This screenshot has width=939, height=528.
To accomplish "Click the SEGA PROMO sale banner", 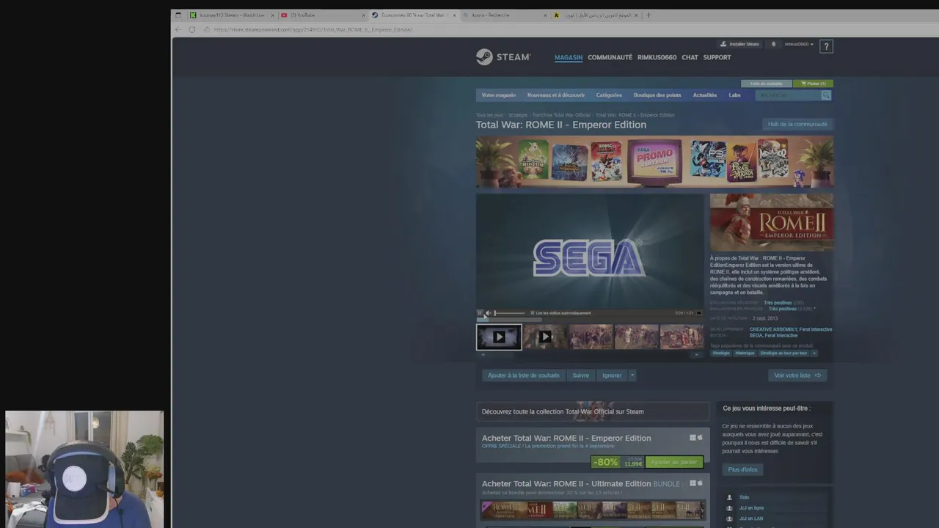I will point(654,162).
